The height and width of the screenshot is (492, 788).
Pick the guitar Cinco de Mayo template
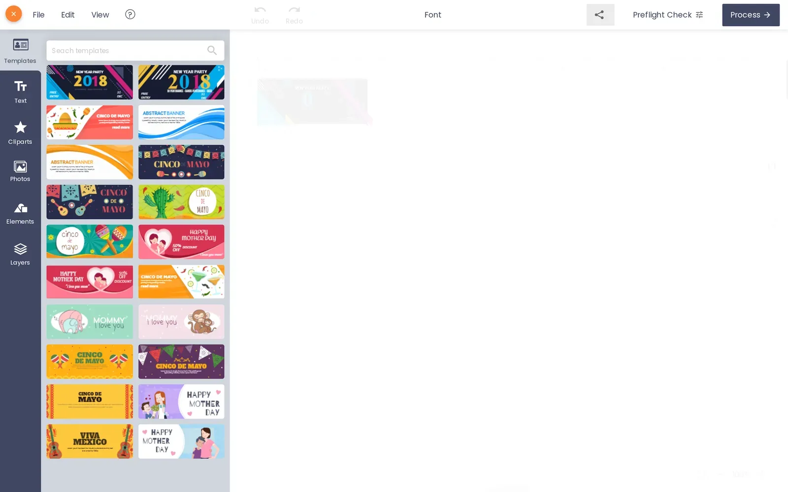[90, 202]
